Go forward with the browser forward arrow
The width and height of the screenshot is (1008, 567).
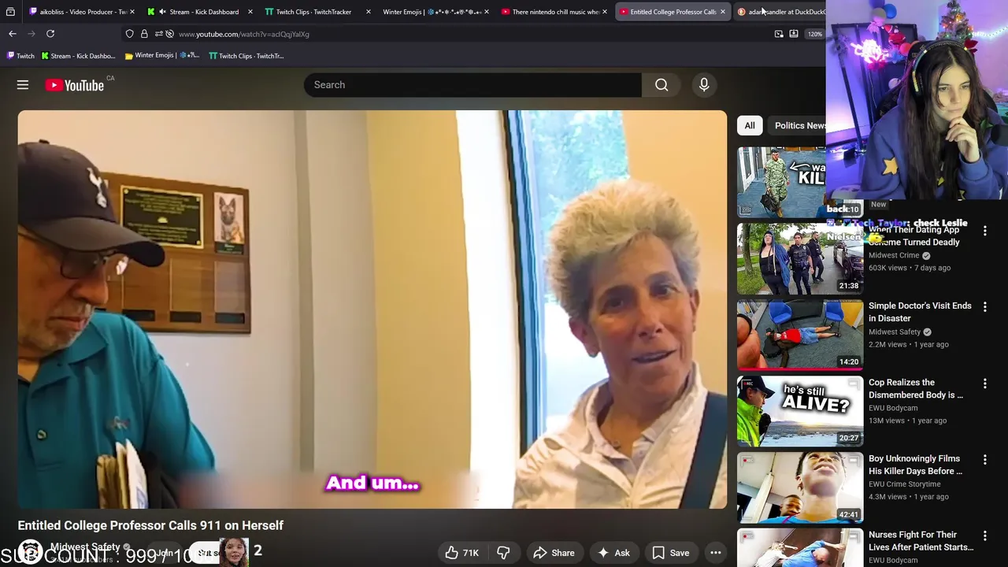coord(31,34)
